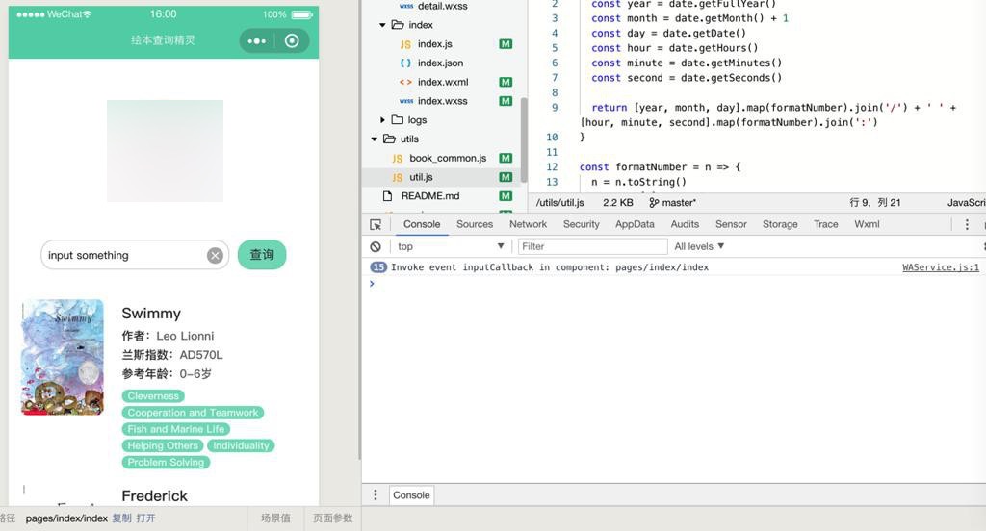Viewport: 986px width, 531px height.
Task: Click the 2.2 KB file size text
Action: point(618,202)
